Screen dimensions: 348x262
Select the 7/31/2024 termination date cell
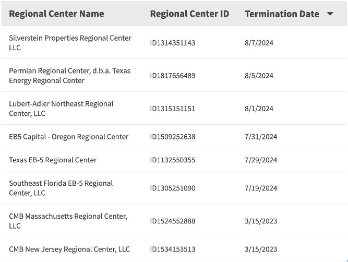[261, 137]
